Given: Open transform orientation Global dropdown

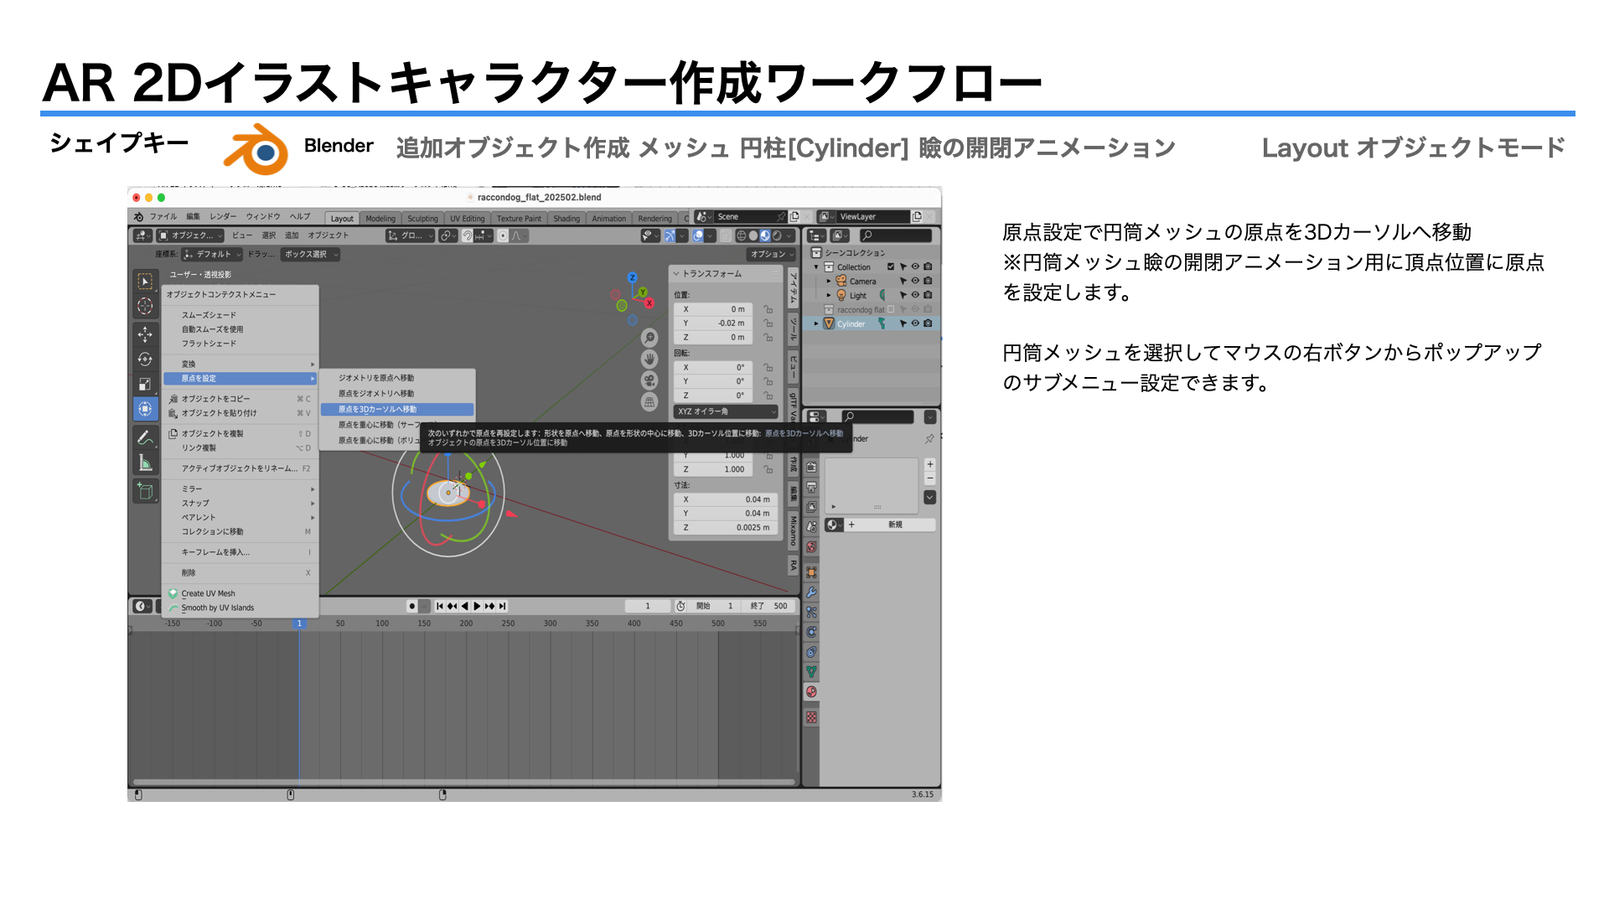Looking at the screenshot, I should point(410,235).
